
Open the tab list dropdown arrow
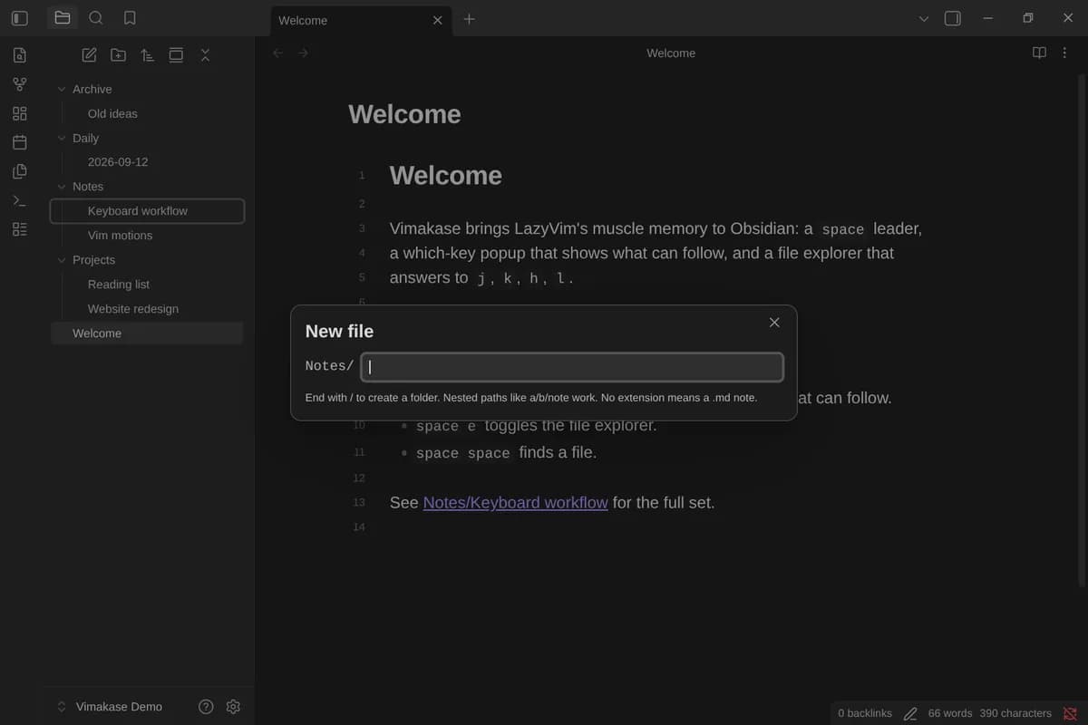coord(924,19)
